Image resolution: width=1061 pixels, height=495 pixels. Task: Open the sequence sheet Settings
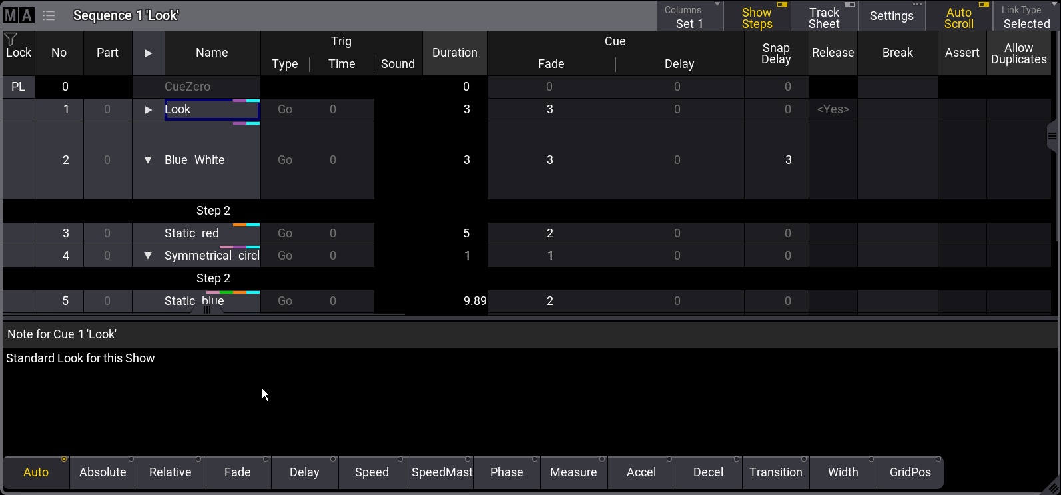(891, 16)
